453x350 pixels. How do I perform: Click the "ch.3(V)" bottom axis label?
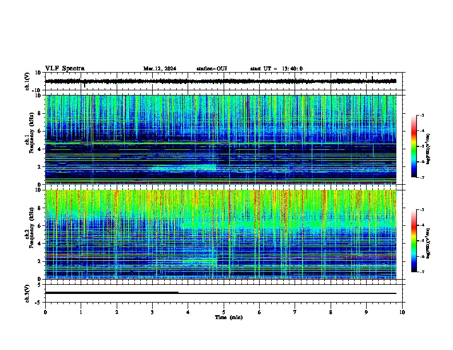point(27,294)
